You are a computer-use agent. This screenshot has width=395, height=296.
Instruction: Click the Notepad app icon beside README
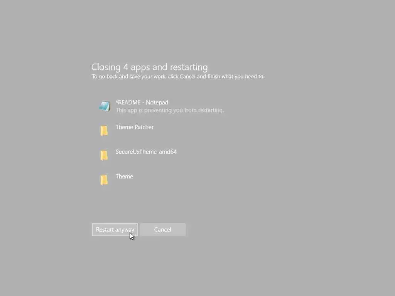click(105, 106)
